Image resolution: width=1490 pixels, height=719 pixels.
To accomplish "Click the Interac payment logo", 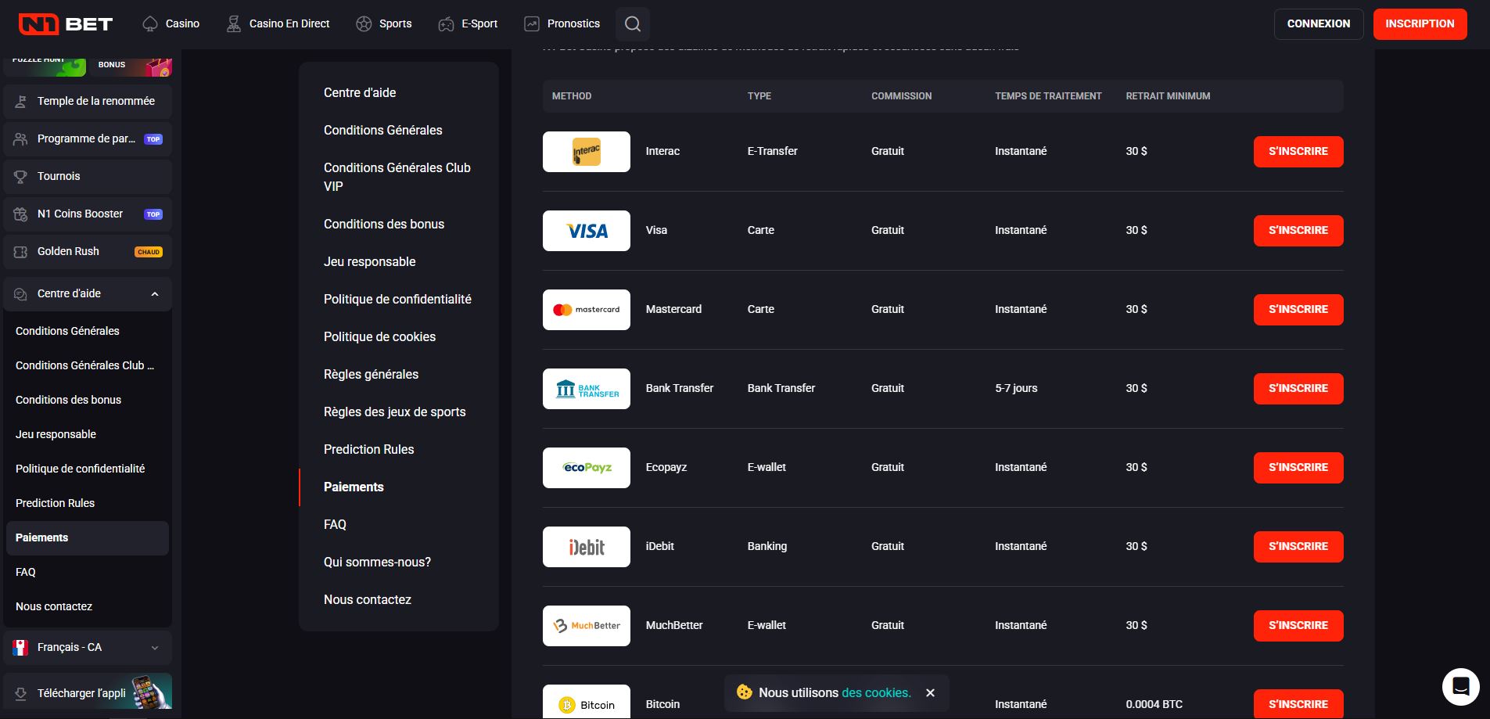I will point(587,152).
